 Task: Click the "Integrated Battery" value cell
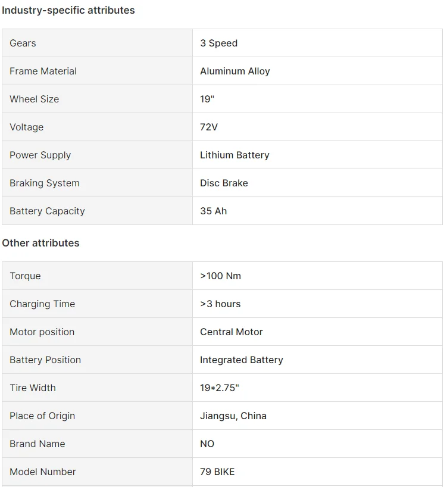241,360
